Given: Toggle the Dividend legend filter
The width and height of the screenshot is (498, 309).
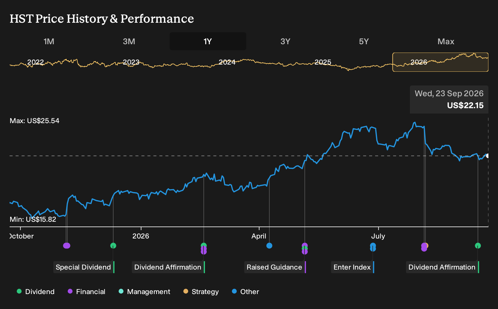Looking at the screenshot, I should click(x=36, y=292).
